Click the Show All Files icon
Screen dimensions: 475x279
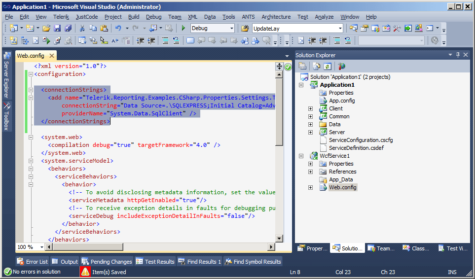[316, 66]
